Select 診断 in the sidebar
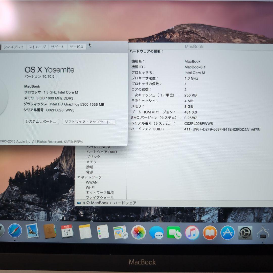273x273 pixels. coord(90,167)
